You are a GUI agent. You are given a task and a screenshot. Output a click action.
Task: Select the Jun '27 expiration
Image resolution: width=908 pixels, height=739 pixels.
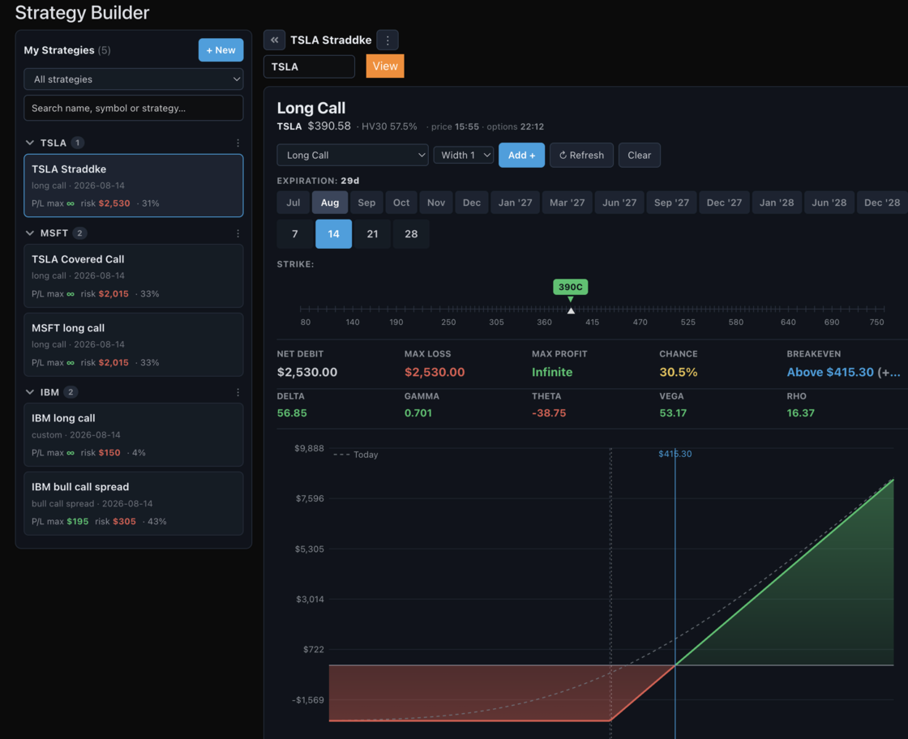coord(619,203)
